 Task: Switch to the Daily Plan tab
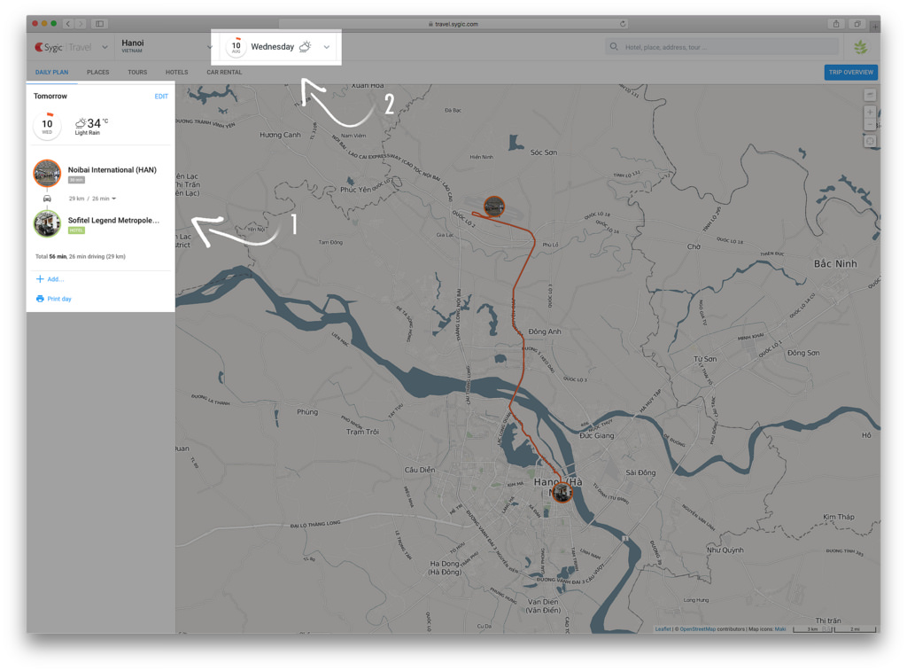pos(51,73)
